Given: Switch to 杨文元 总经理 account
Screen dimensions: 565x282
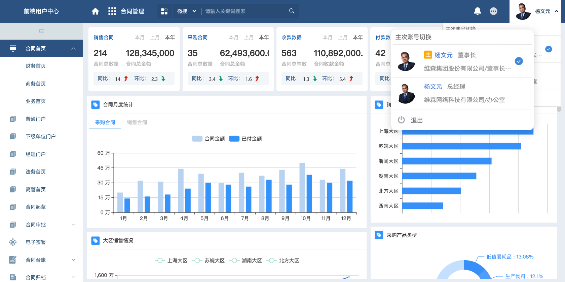Looking at the screenshot, I should pos(462,93).
